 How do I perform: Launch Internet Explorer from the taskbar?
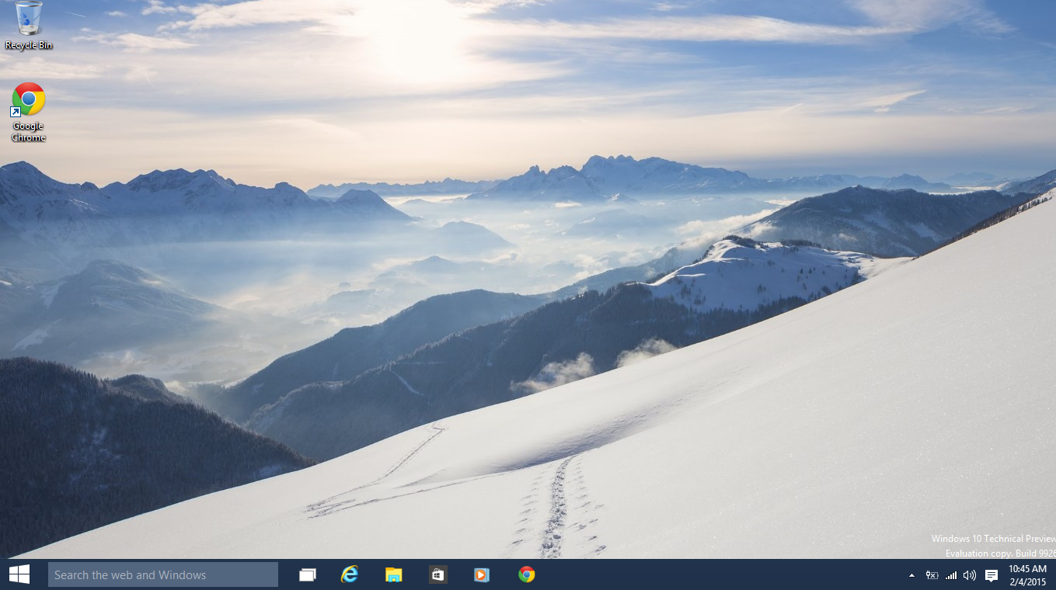point(350,574)
